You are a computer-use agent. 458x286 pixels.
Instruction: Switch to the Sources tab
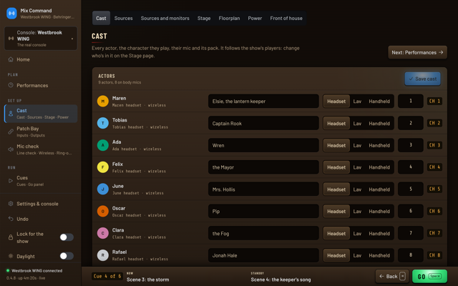click(x=123, y=18)
